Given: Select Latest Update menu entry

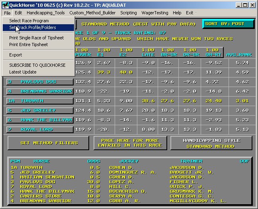Looking at the screenshot, I should click(x=38, y=72).
